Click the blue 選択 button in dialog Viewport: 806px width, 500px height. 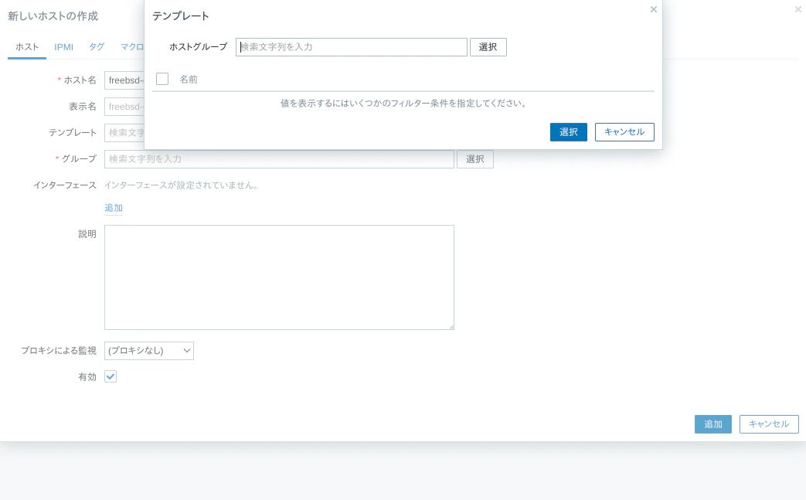(568, 132)
